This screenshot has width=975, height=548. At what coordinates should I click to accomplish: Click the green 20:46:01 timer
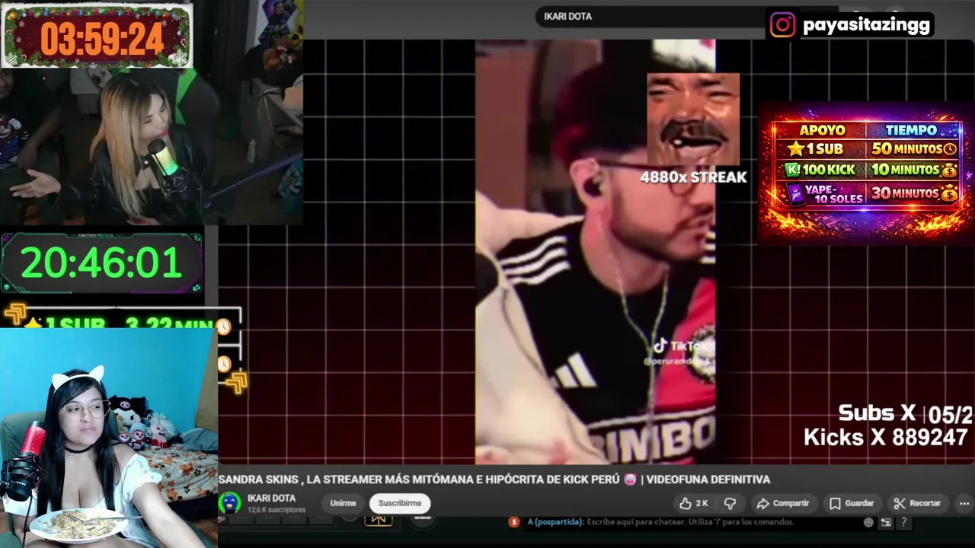[x=101, y=263]
